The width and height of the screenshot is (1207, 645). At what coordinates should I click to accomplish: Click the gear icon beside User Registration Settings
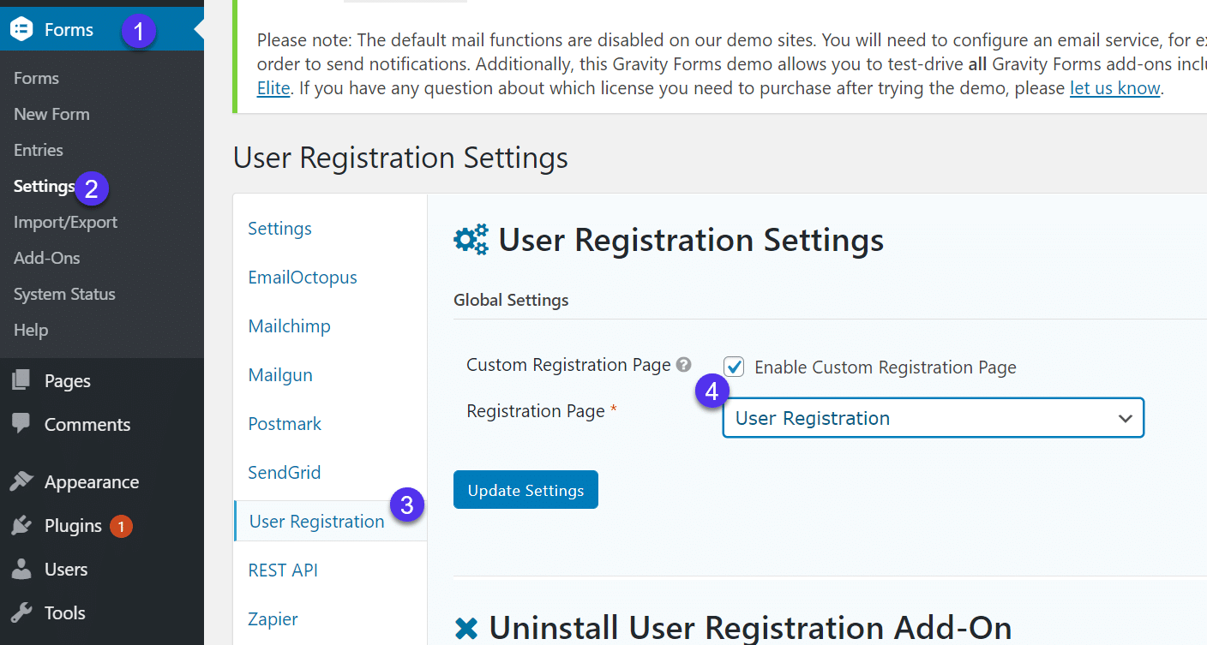pos(470,240)
